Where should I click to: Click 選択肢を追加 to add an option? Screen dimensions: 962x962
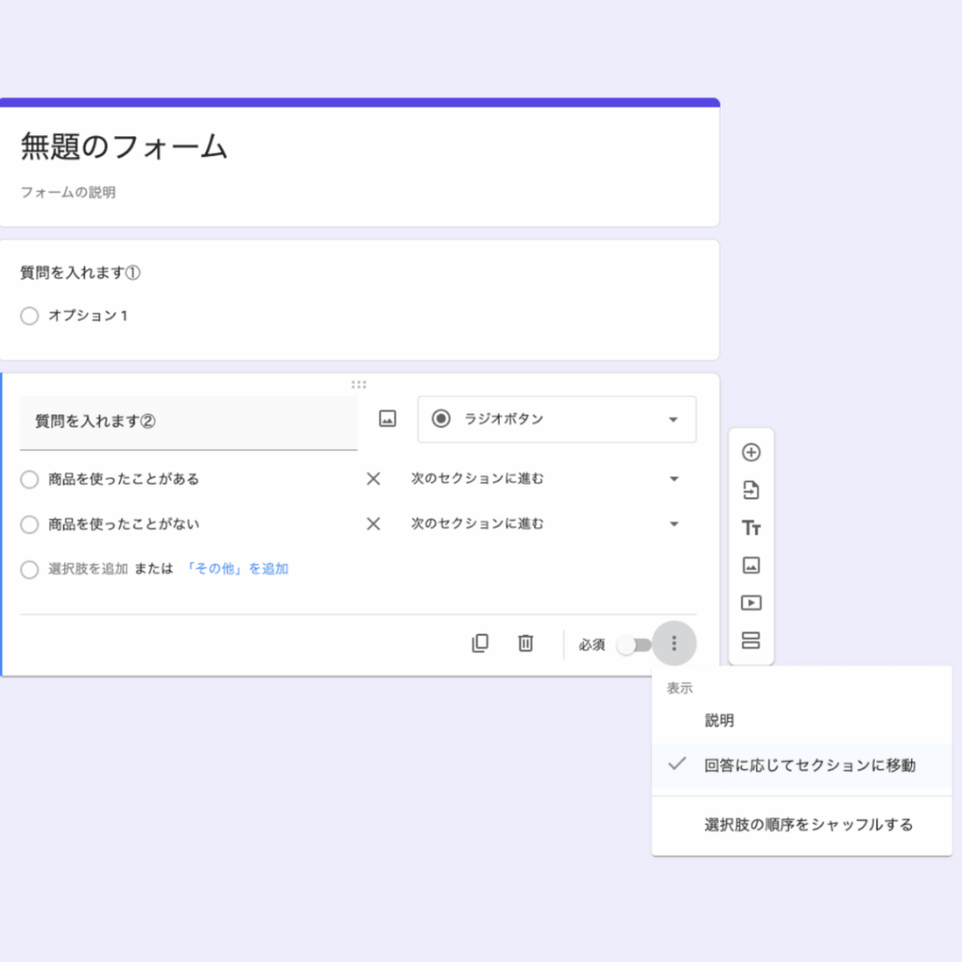coord(87,568)
